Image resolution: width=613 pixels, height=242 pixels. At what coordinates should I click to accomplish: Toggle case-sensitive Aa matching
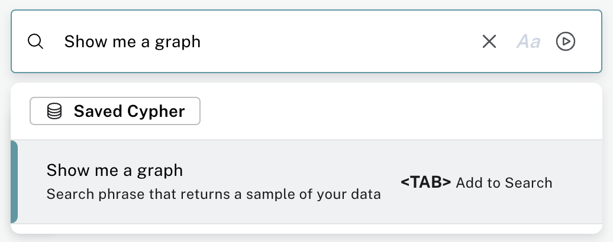click(x=528, y=41)
